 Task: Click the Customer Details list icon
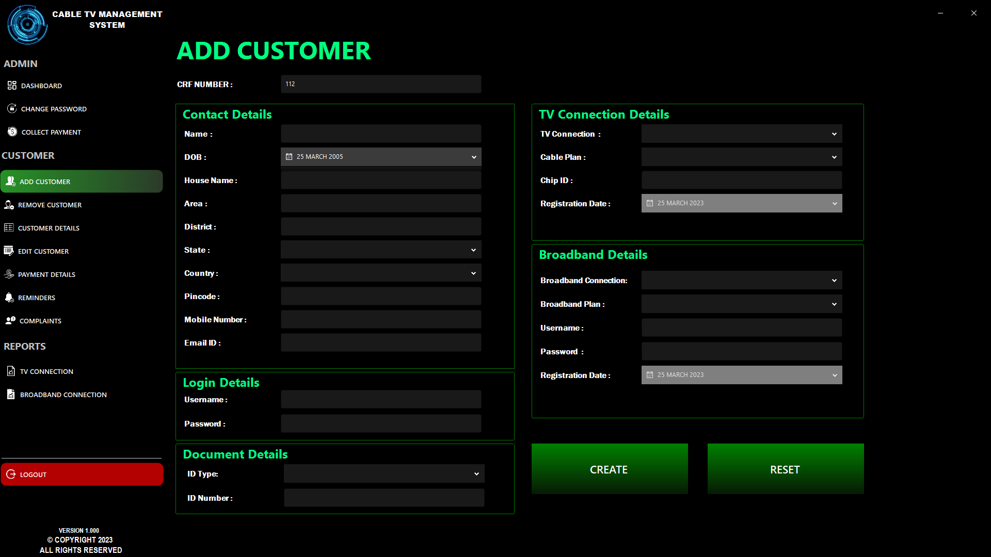pyautogui.click(x=9, y=227)
